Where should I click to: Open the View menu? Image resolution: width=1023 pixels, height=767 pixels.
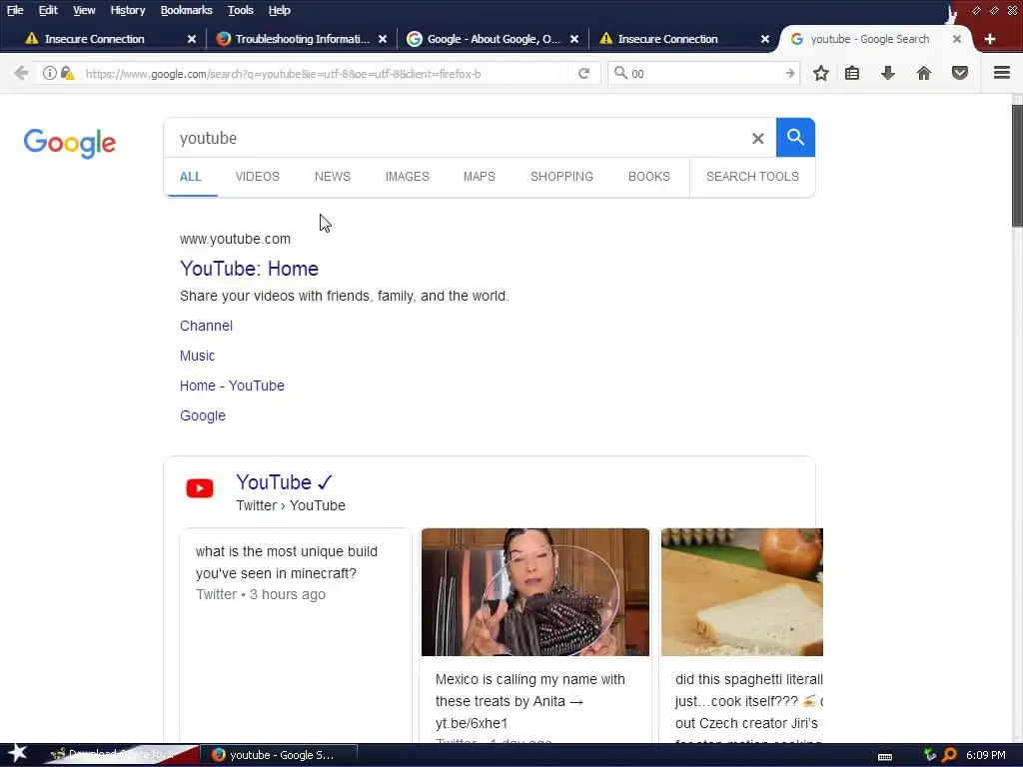point(84,10)
